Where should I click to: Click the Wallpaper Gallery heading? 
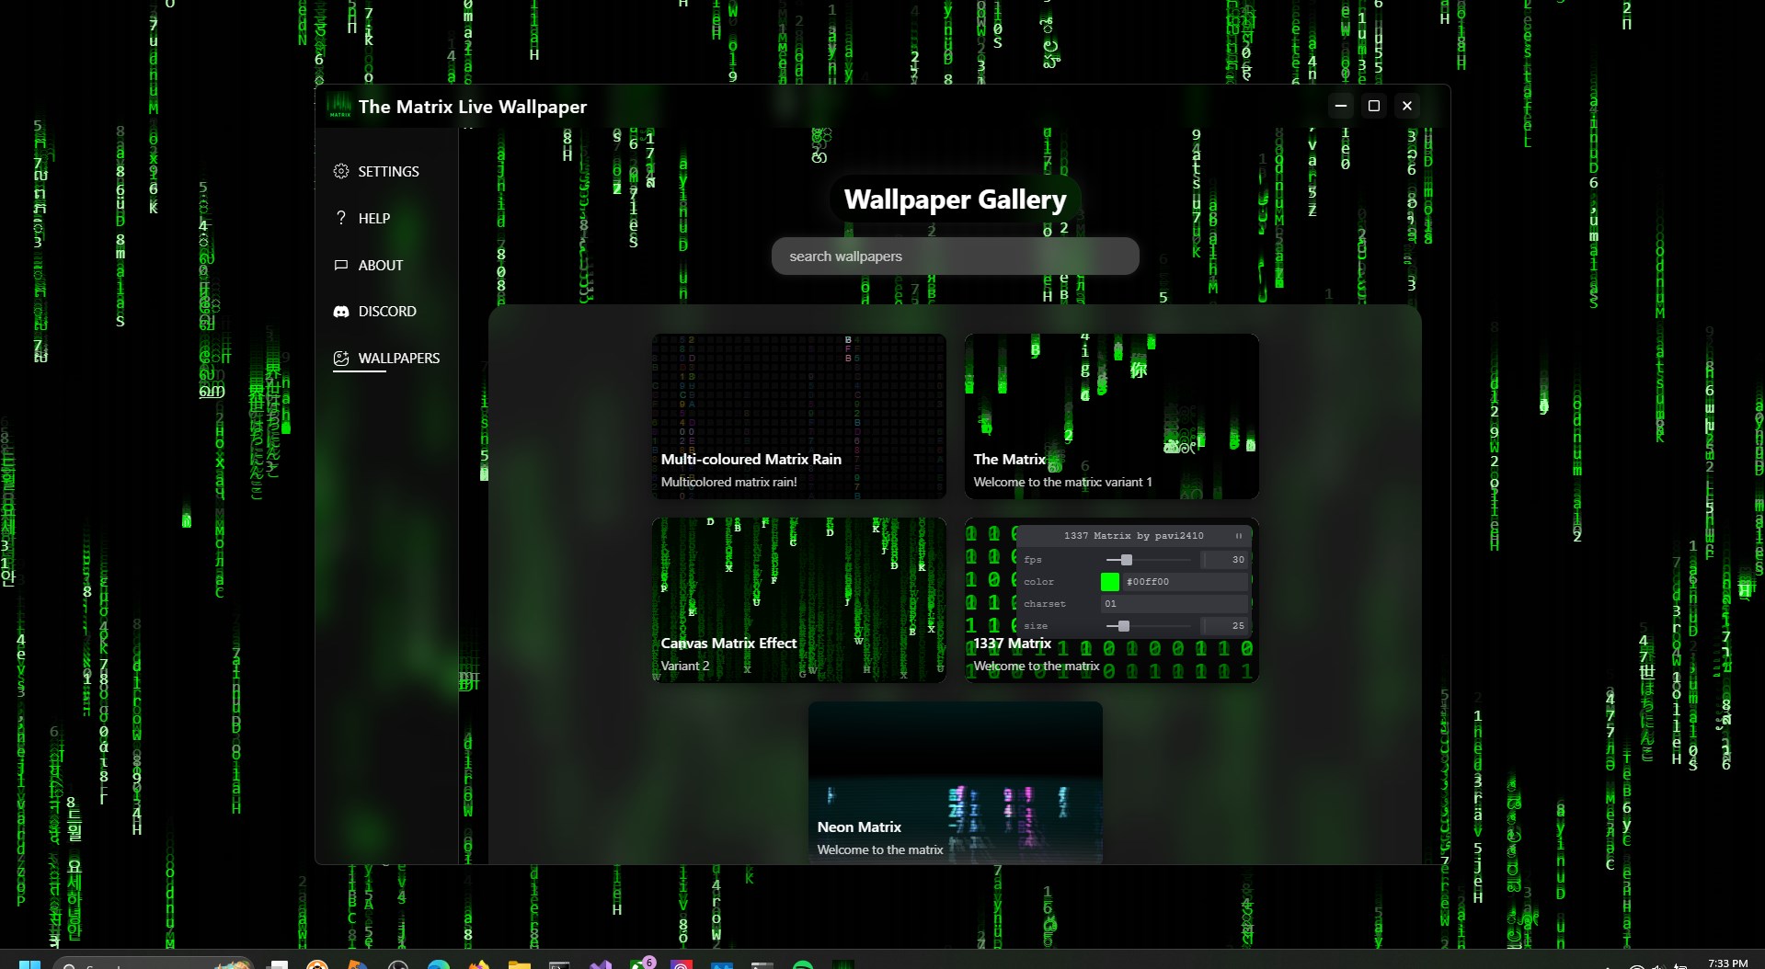pos(955,199)
